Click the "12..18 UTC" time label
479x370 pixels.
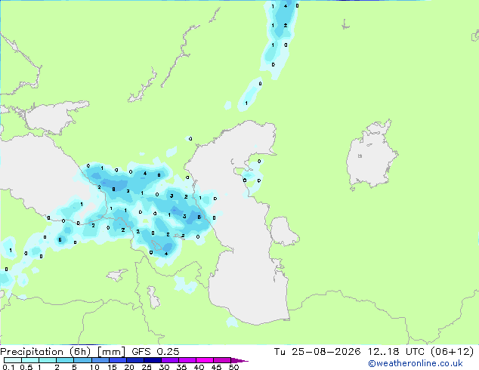pos(396,352)
